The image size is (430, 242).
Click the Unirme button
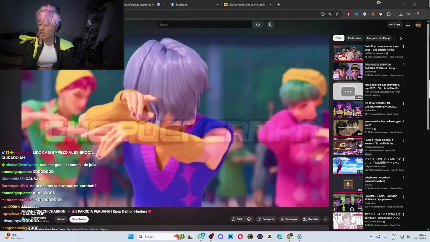coord(61,219)
